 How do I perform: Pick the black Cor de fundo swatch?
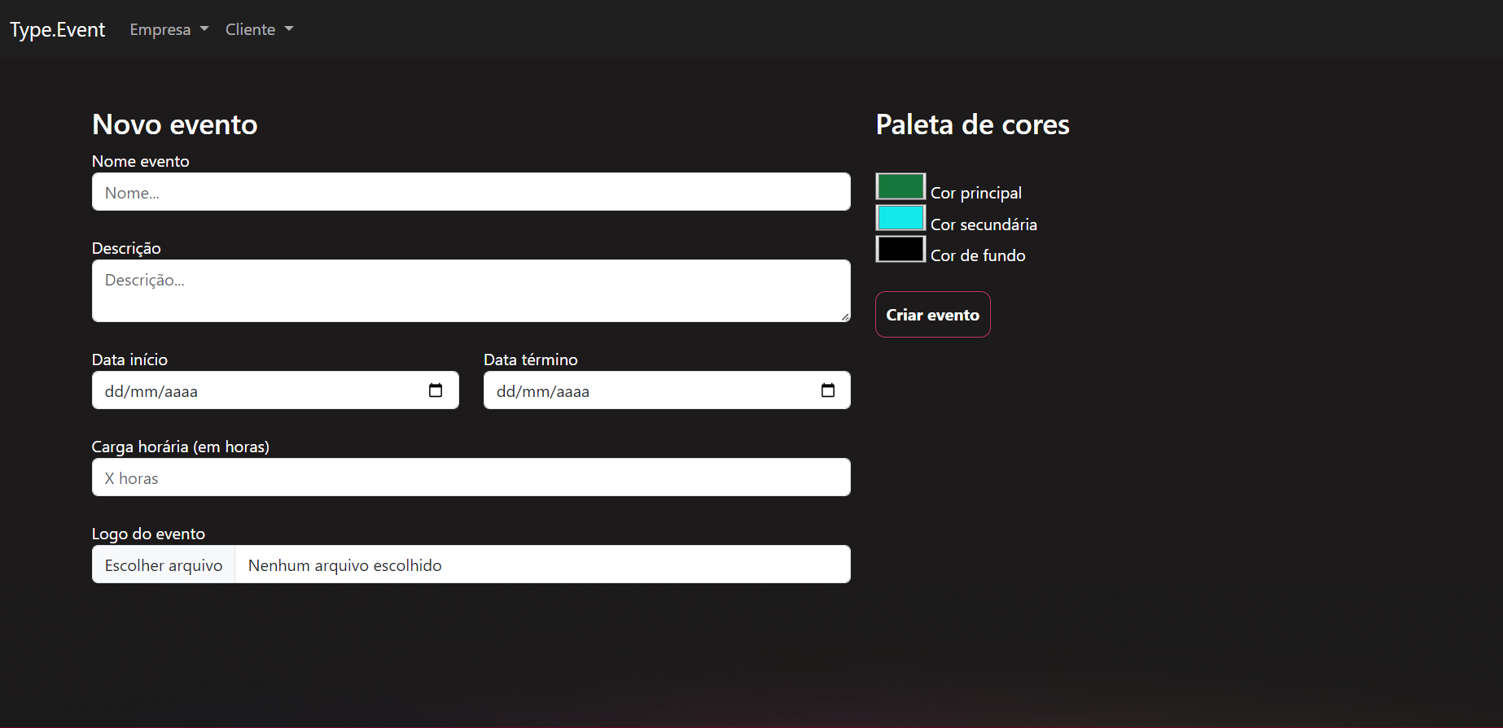coord(900,249)
